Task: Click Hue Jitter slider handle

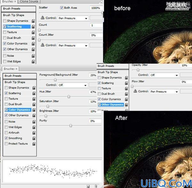Action: [69, 97]
